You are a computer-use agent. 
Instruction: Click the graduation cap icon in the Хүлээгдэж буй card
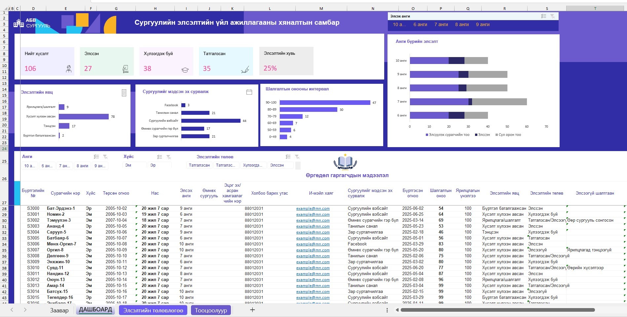point(185,70)
